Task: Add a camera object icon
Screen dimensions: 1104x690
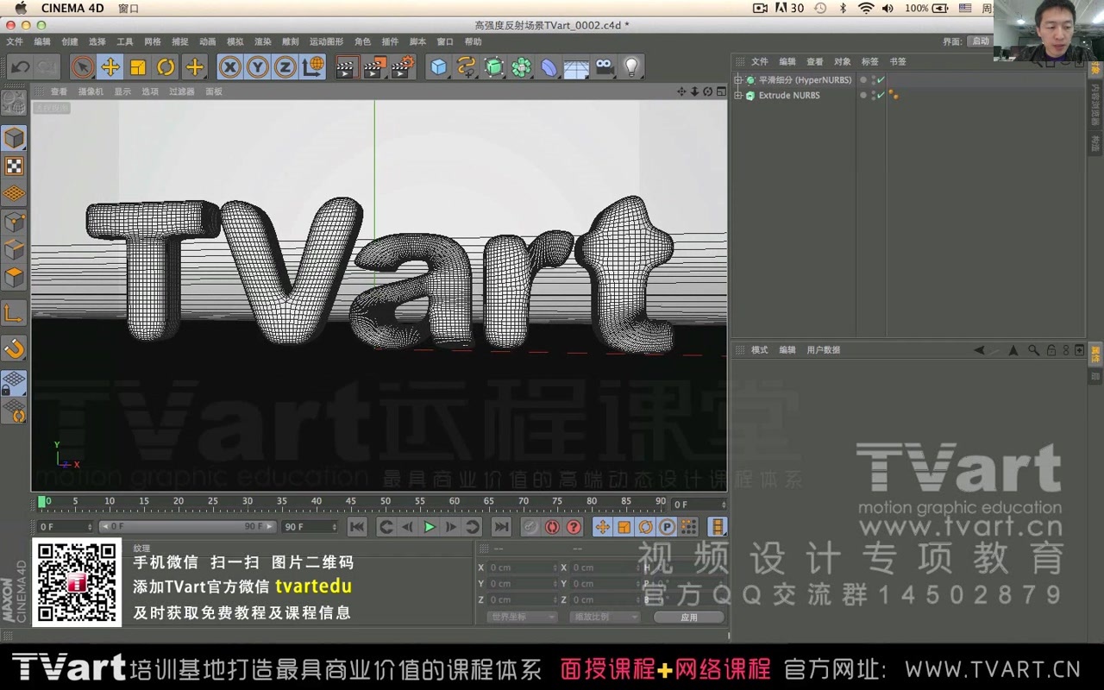Action: [604, 66]
